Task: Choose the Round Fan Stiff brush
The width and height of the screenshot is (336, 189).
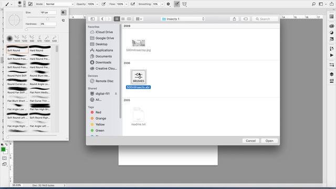Action: [17, 91]
